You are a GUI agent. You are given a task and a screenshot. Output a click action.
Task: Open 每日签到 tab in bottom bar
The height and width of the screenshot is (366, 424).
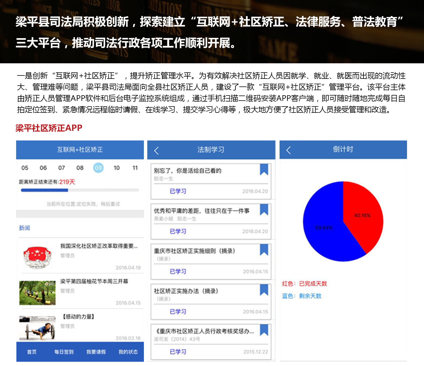(64, 352)
